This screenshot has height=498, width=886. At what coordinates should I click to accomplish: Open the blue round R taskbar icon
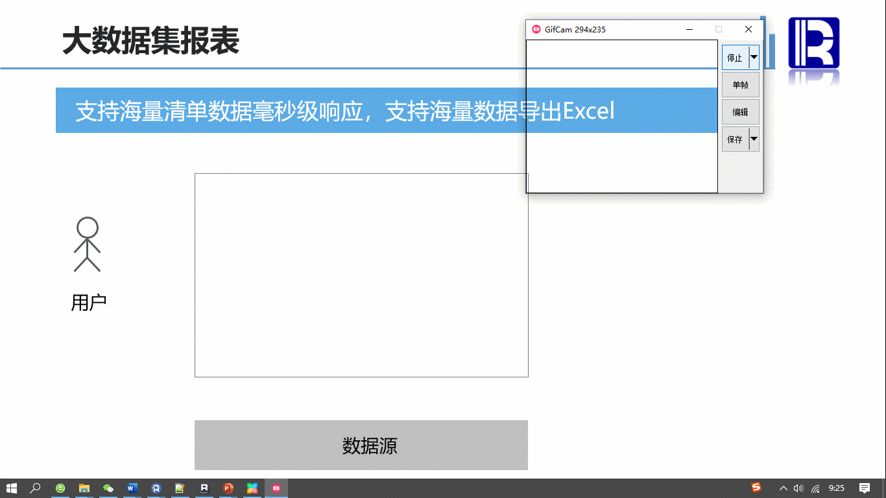(x=156, y=488)
